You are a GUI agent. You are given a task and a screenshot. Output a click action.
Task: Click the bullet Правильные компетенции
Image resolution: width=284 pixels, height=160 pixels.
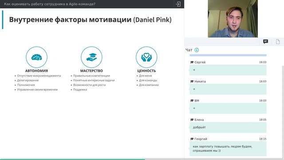tap(91, 76)
